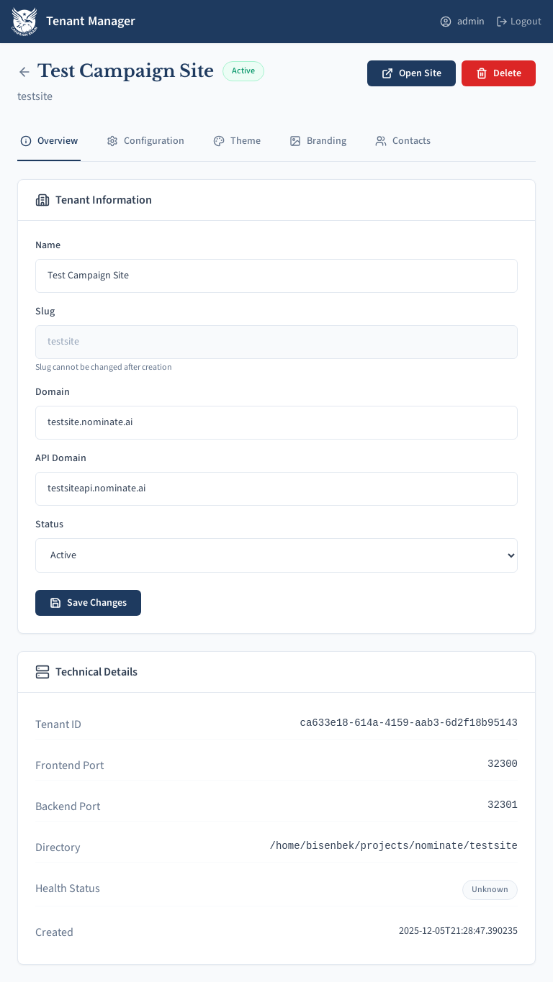This screenshot has height=982, width=553.
Task: Click the Unknown health status badge
Action: 490,889
